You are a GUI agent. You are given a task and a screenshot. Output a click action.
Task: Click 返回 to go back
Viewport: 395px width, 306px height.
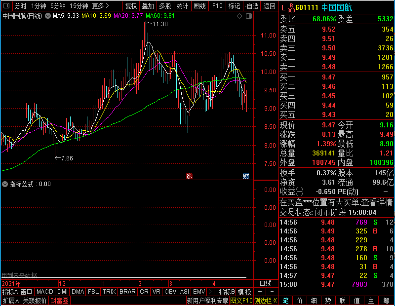coord(269,6)
